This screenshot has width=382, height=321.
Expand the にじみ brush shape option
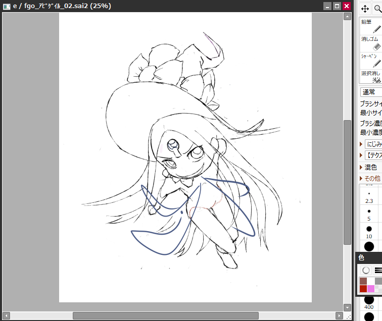(361, 144)
